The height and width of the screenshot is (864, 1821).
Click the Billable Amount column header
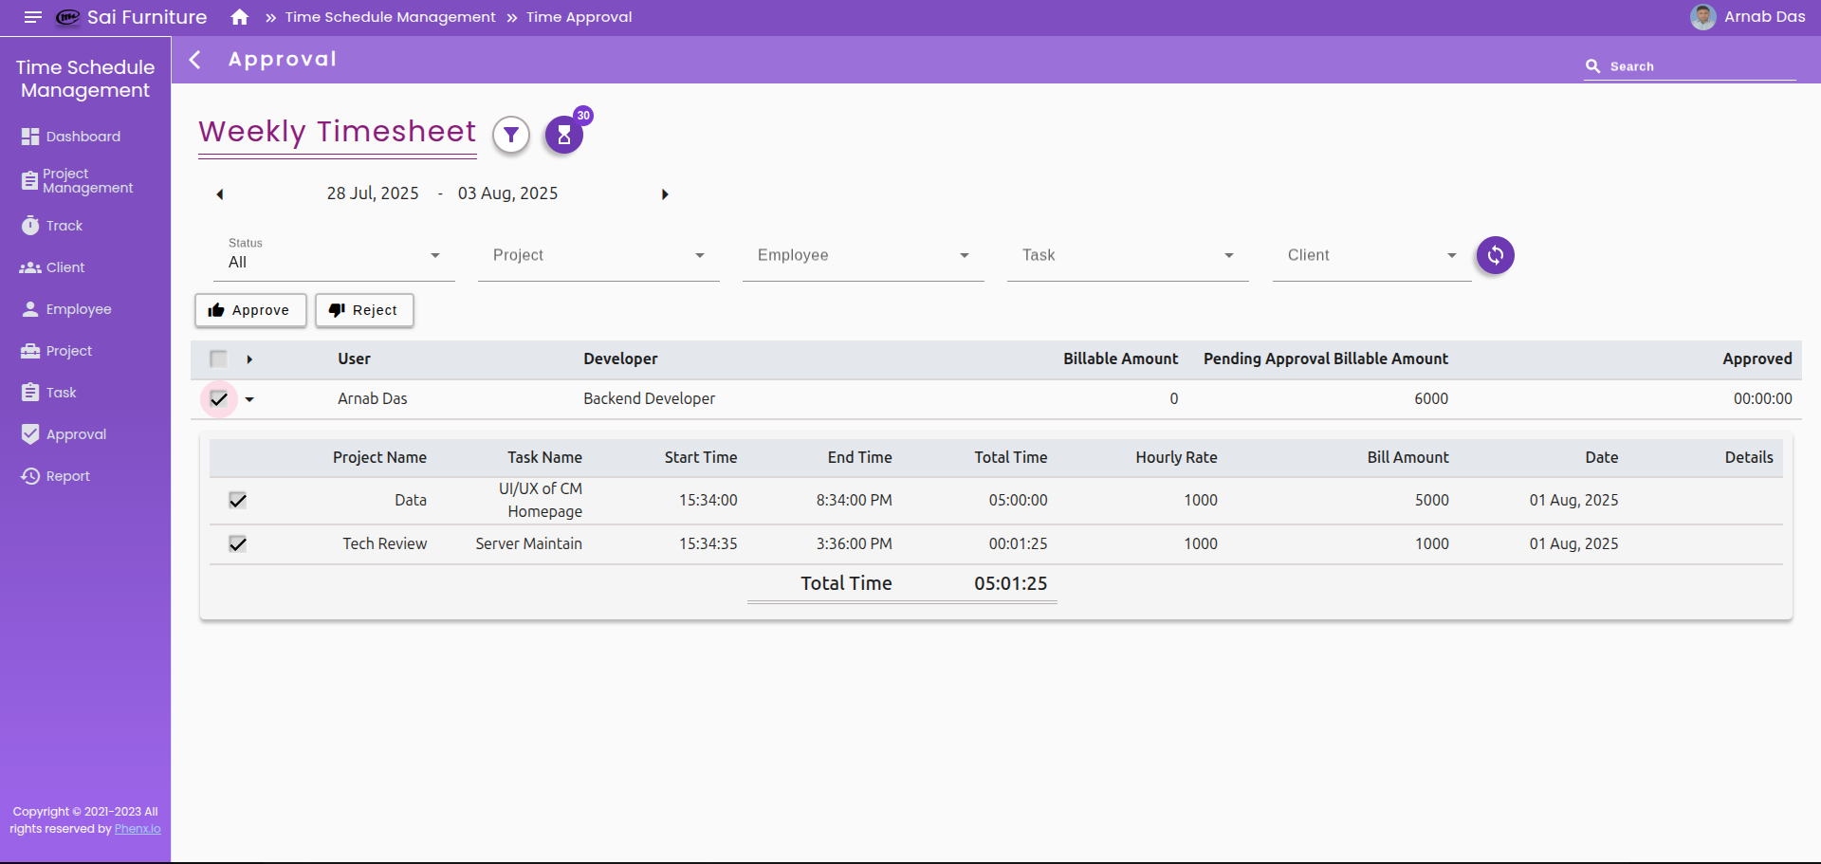[1120, 358]
